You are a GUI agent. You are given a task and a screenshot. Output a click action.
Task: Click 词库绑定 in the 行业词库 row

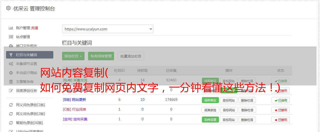click(210, 110)
